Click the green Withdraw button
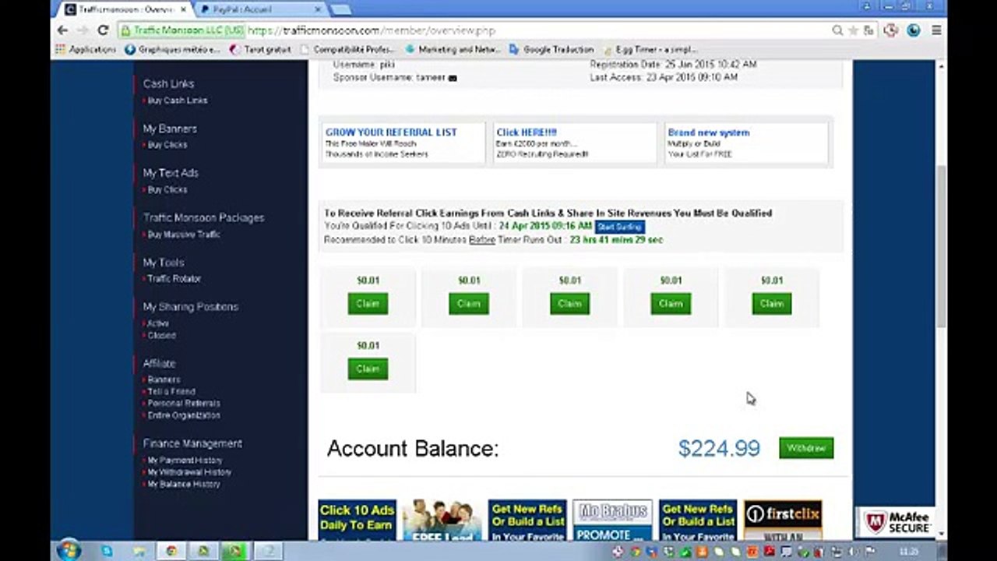This screenshot has height=561, width=997. (x=806, y=448)
